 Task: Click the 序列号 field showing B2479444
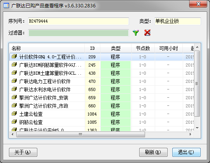[x=79, y=21]
